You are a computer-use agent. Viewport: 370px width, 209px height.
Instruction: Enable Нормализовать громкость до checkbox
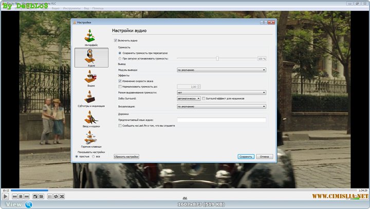[x=120, y=87]
